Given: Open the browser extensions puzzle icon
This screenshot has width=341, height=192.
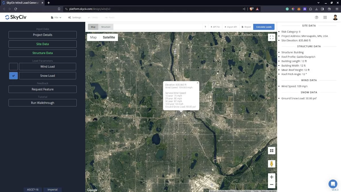Looking at the screenshot, I should [311, 9].
